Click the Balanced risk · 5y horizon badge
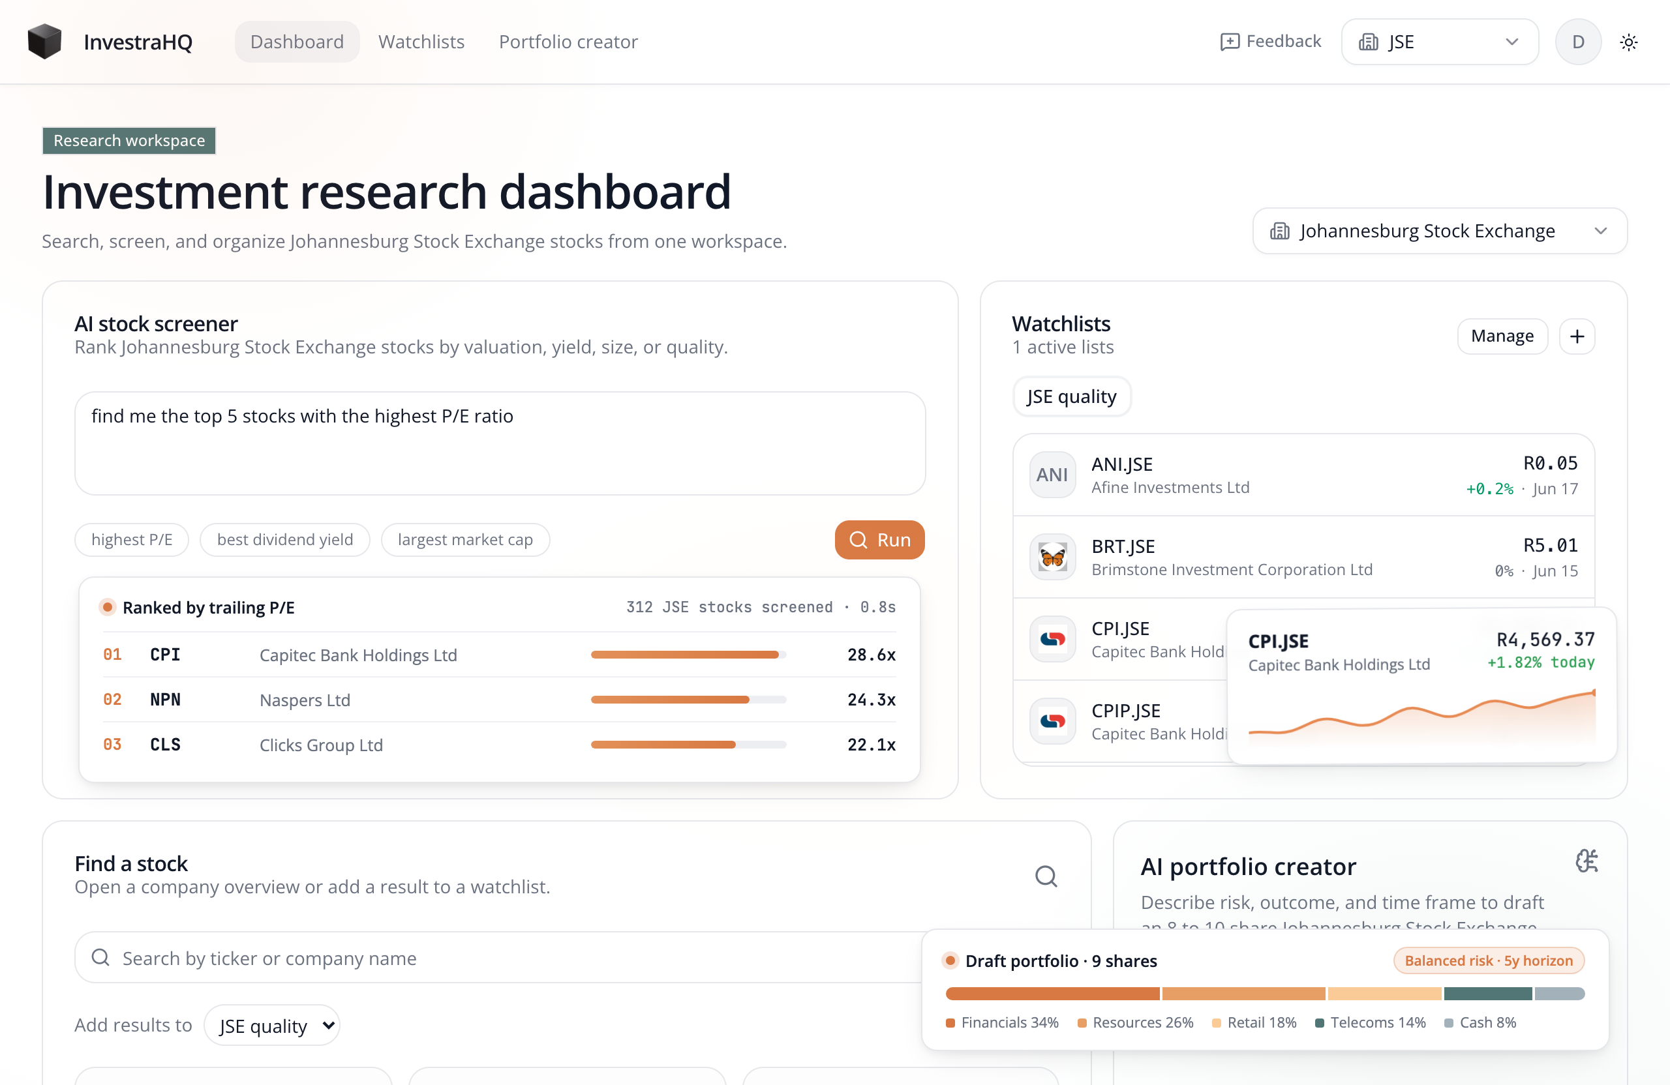Screen dimensions: 1670x1085 1488,961
